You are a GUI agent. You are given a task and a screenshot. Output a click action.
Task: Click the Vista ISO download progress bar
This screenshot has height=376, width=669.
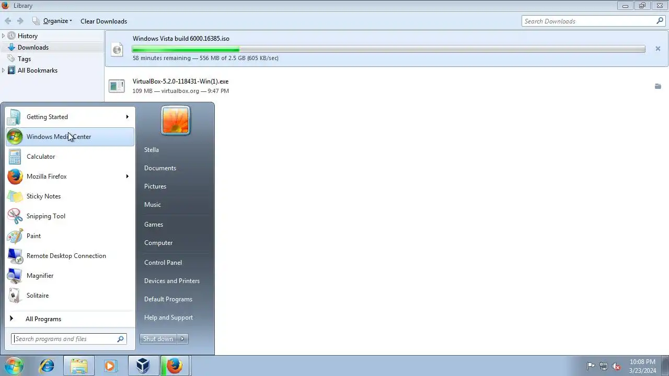[388, 49]
